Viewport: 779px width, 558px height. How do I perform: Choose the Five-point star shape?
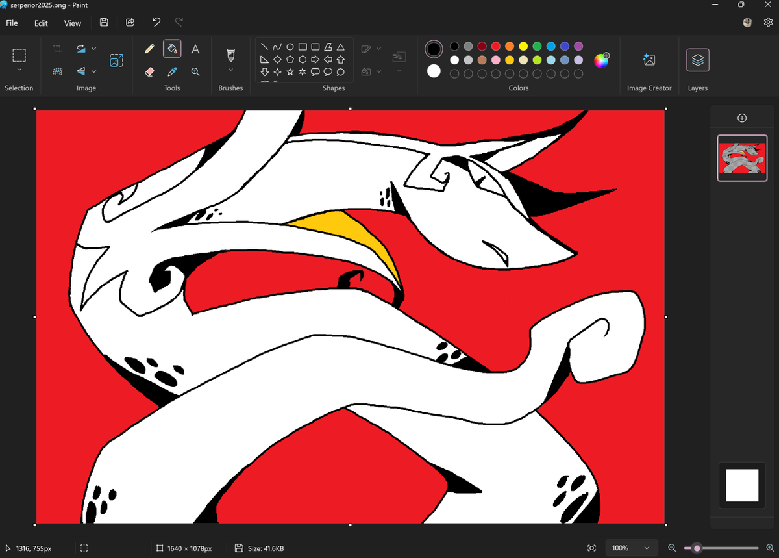click(x=290, y=71)
